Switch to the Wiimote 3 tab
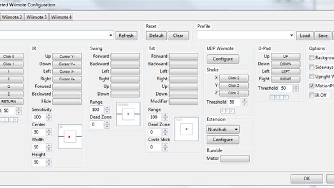 click(37, 17)
